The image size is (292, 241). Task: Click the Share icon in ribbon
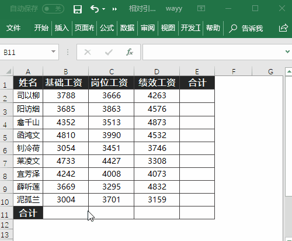tap(283, 28)
